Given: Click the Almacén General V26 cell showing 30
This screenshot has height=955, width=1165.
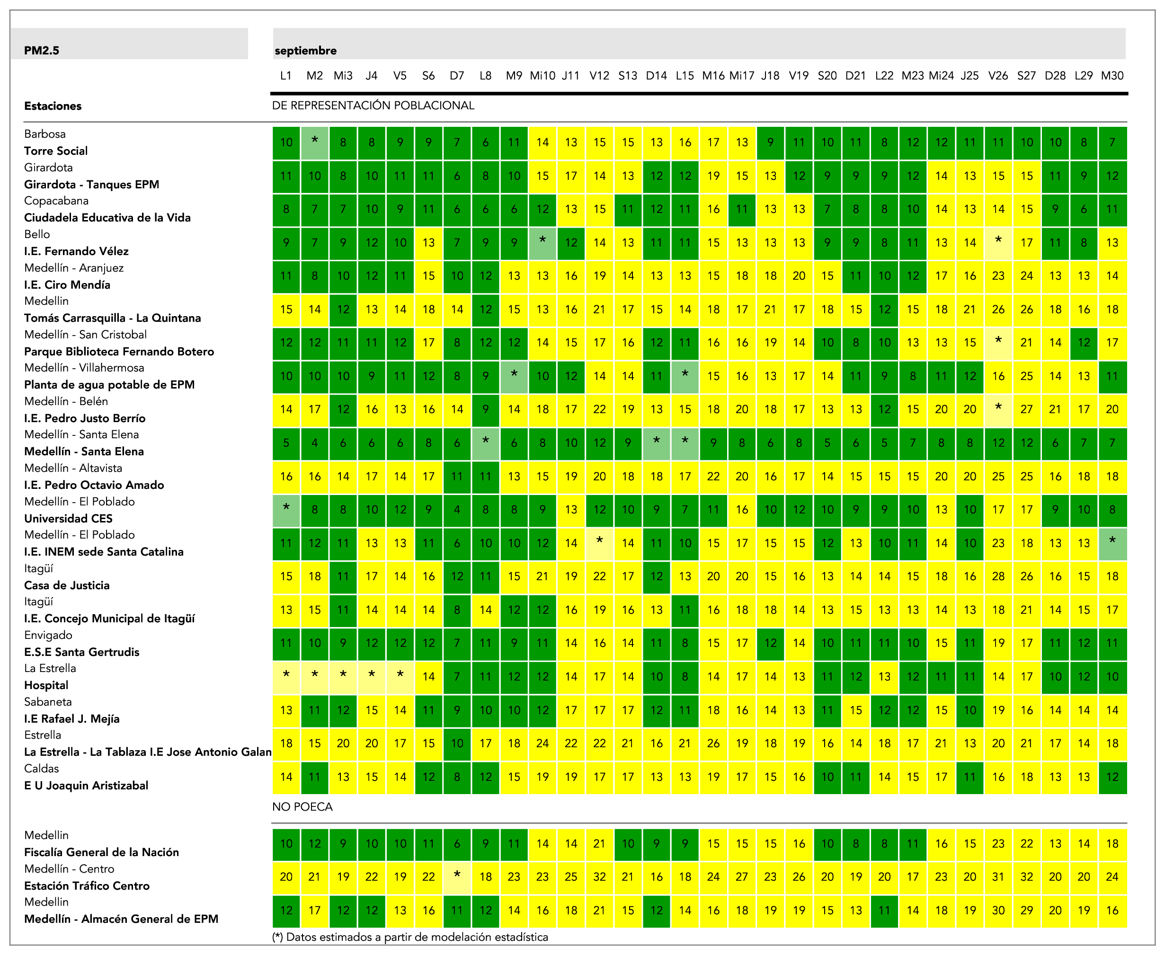Looking at the screenshot, I should (x=998, y=911).
